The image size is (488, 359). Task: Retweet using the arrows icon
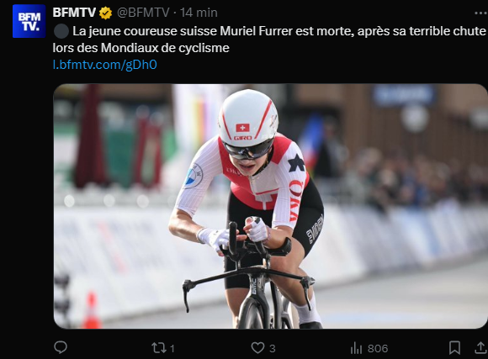(x=159, y=348)
